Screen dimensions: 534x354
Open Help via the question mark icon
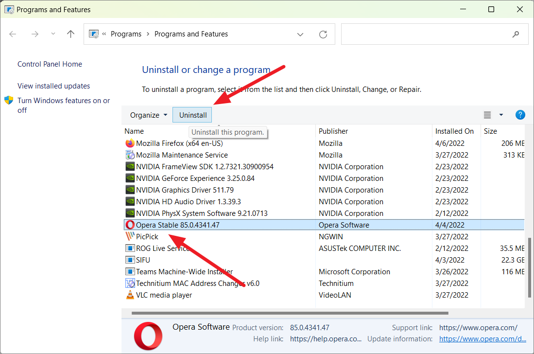tap(520, 115)
